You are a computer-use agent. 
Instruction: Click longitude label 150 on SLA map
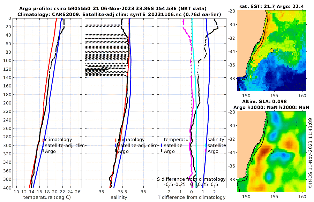(246, 197)
